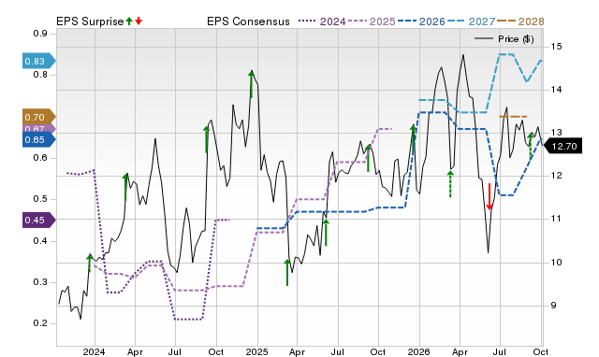Click the red negative surprise arrow near July 2026

(x=489, y=197)
